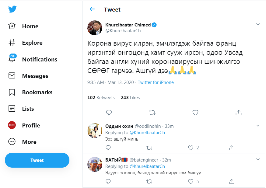Viewport: 266px width, 188px height.
Task: Click Khurelbaatar Chimed's profile picture
Action: pyautogui.click(x=95, y=28)
